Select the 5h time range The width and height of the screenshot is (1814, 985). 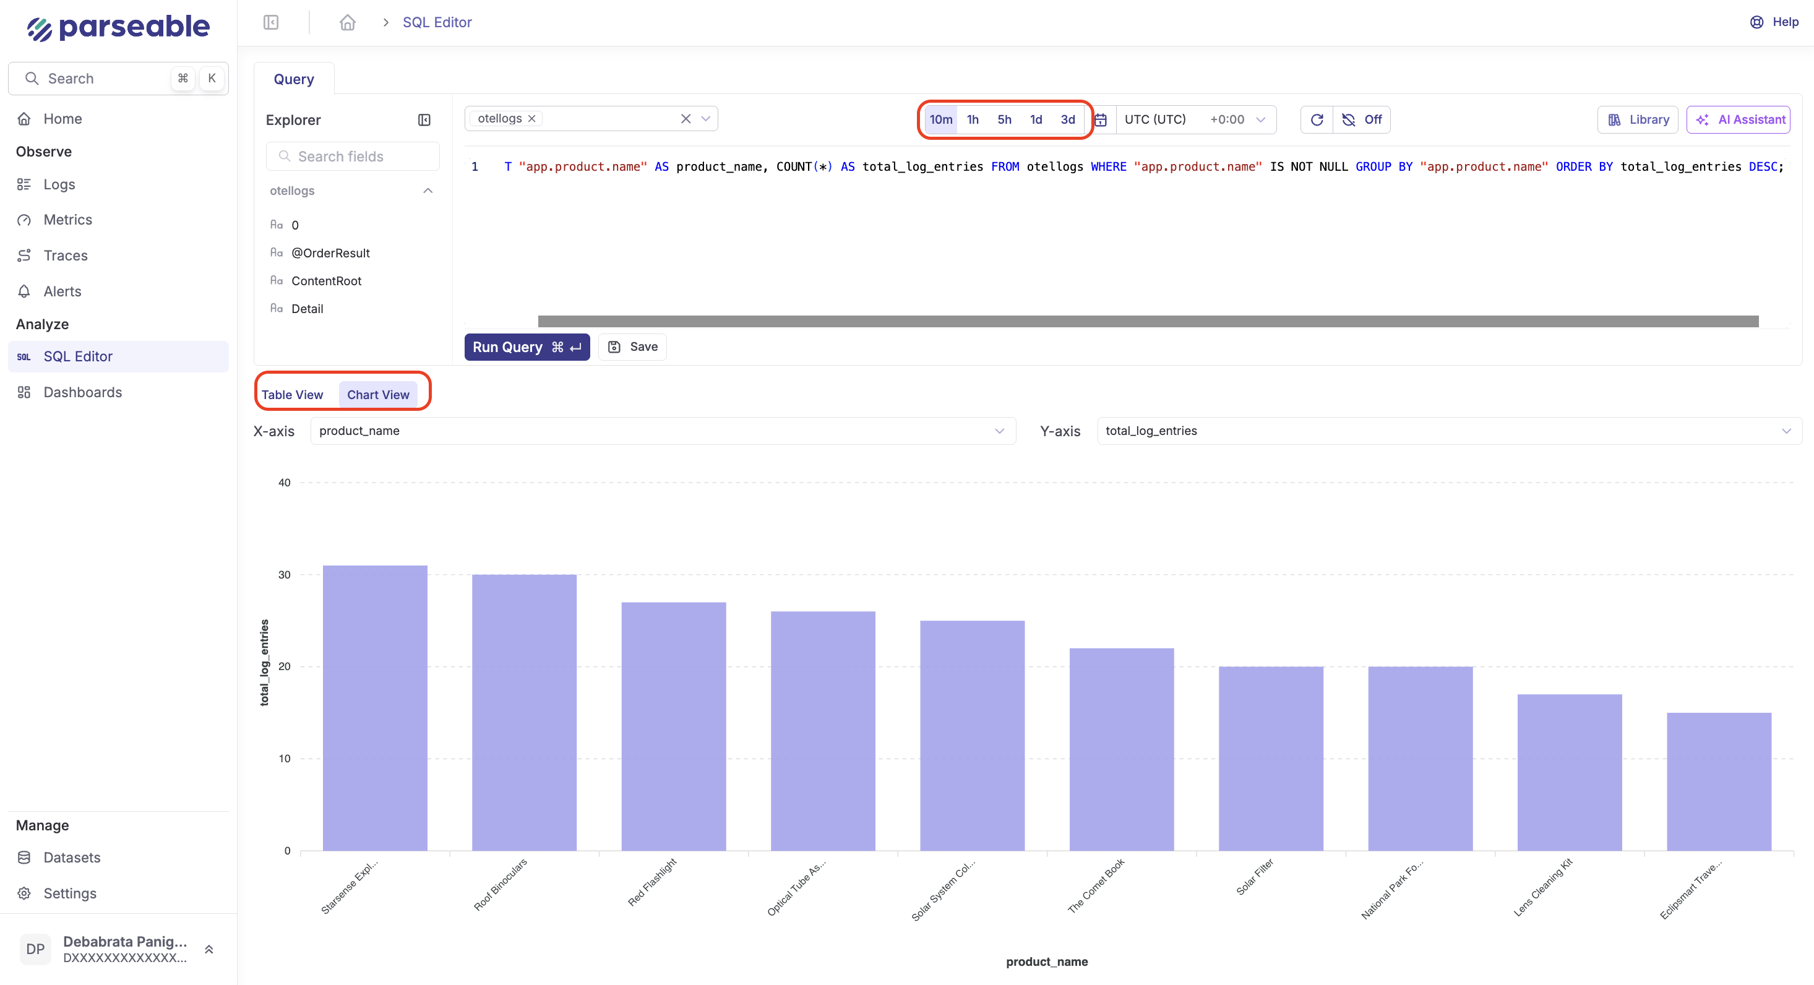1004,119
